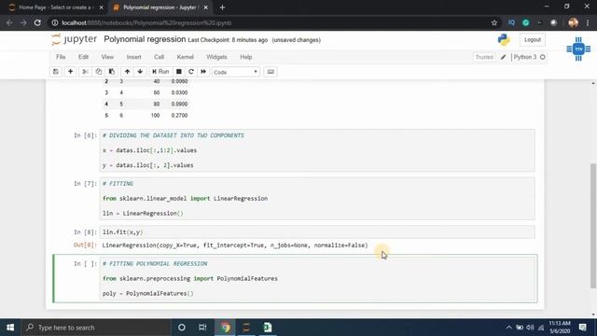Reload the current page
597x336 pixels.
point(37,22)
